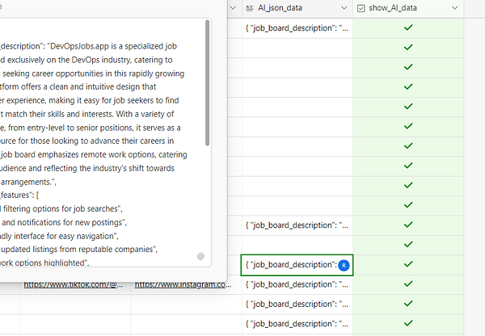The width and height of the screenshot is (485, 336).
Task: Toggle show_AI_data checkbox in the second row
Action: point(408,48)
